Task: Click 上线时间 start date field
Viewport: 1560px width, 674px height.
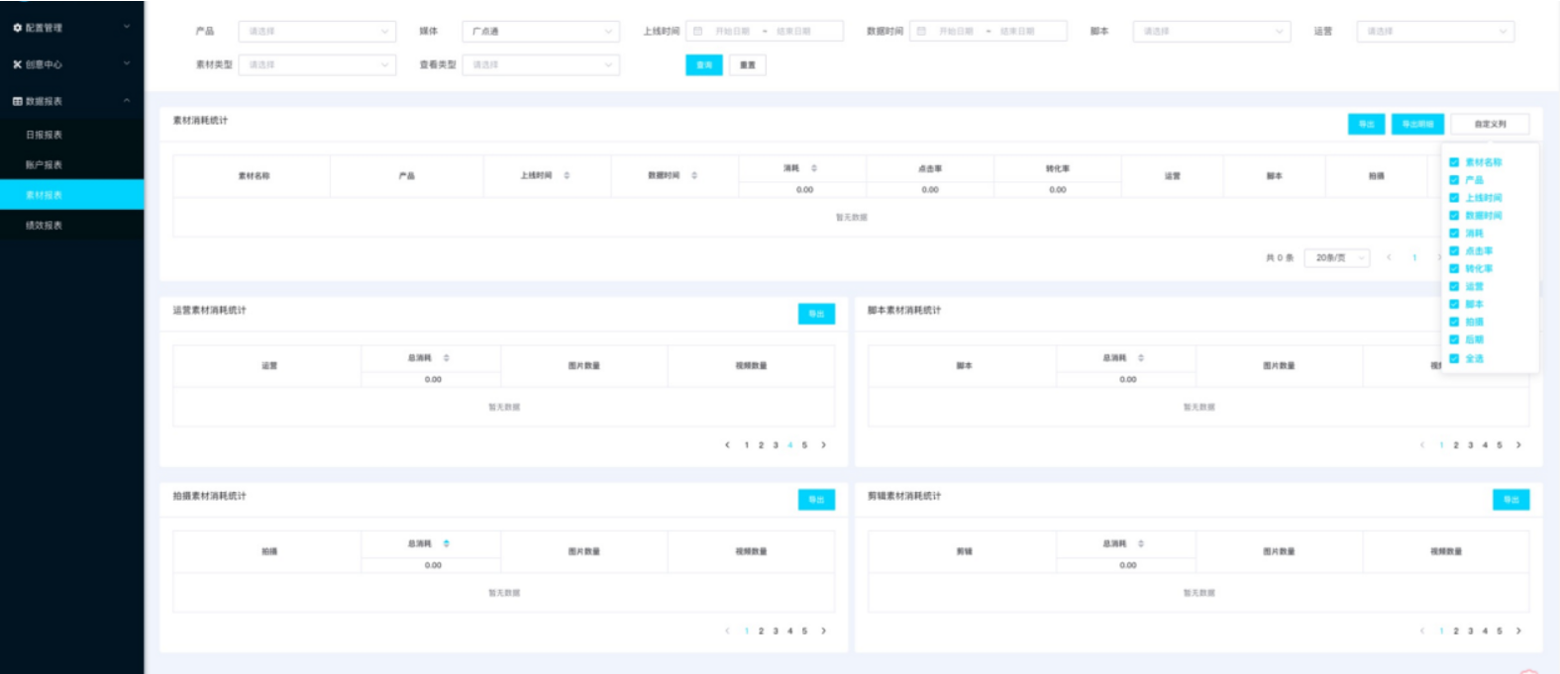Action: point(732,32)
